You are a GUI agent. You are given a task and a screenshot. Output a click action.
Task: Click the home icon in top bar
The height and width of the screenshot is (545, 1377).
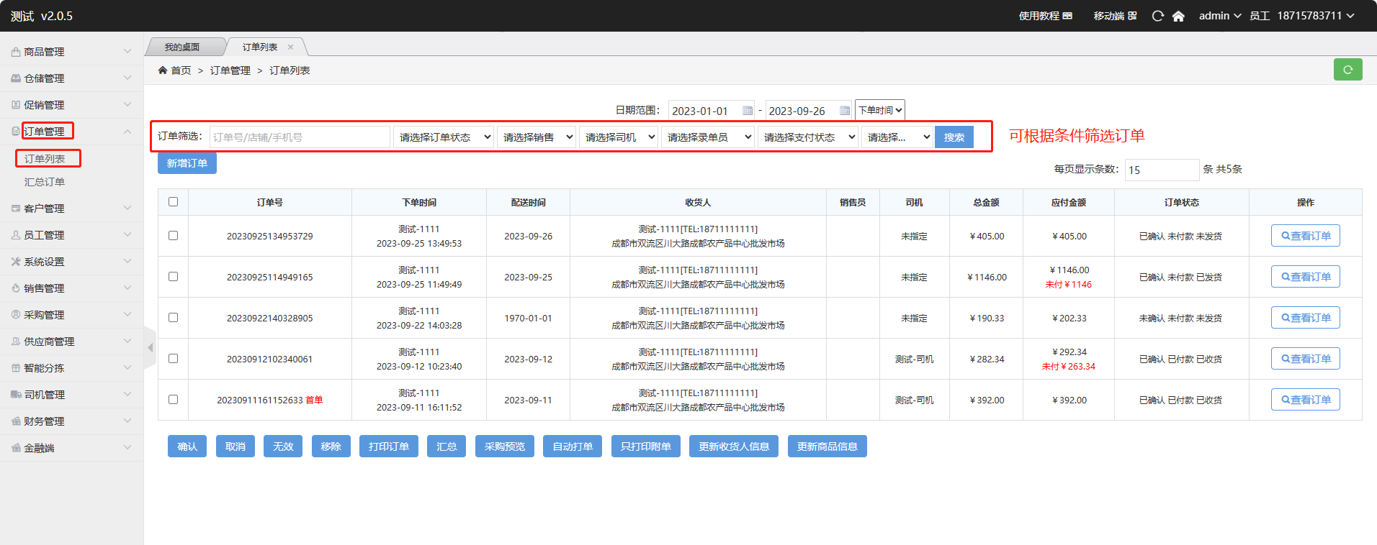pyautogui.click(x=1178, y=16)
